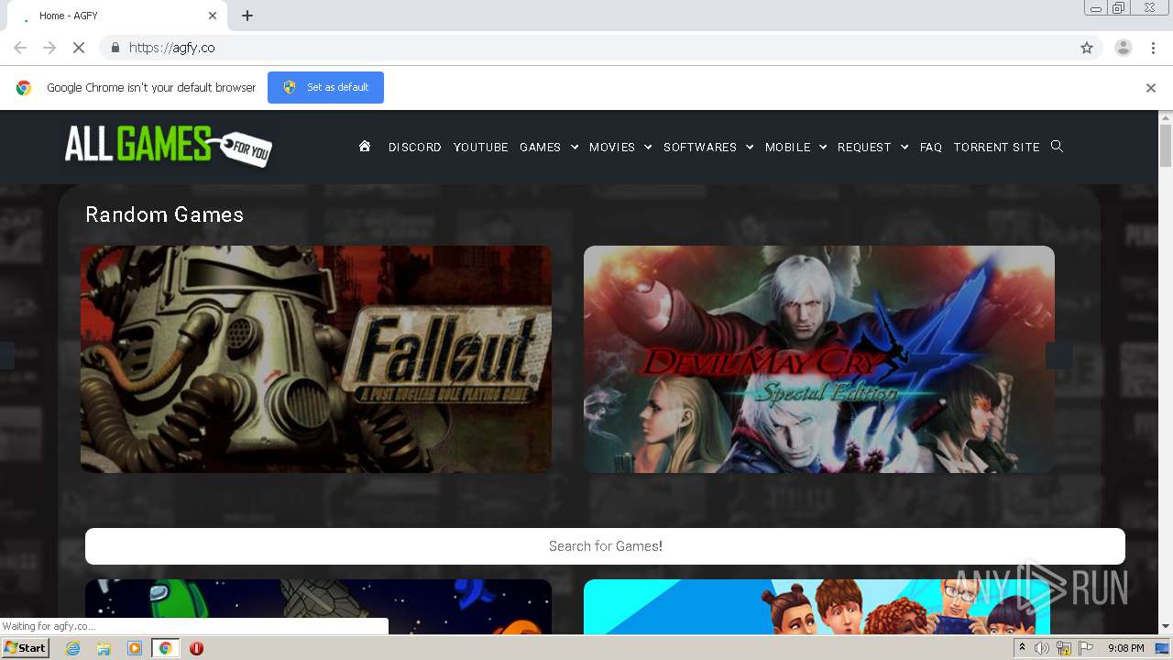This screenshot has width=1173, height=660.
Task: Bookmark this page with the star icon
Action: tap(1087, 48)
